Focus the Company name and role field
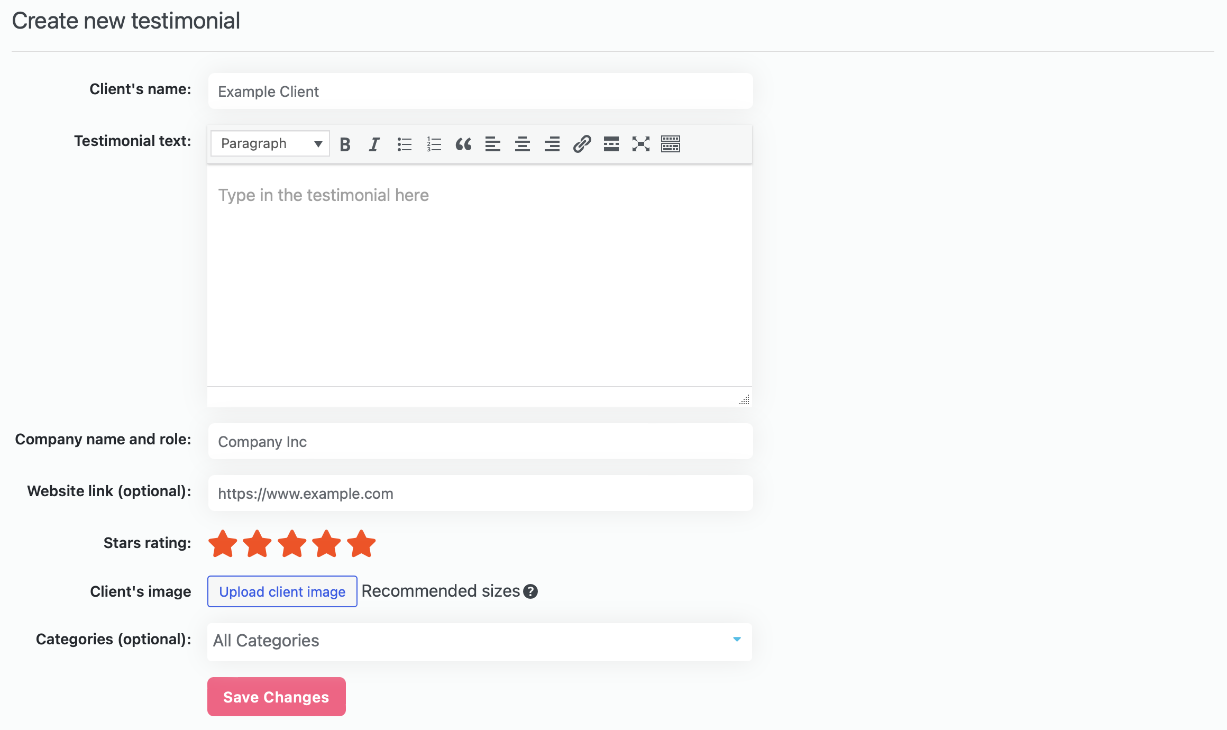 tap(480, 441)
